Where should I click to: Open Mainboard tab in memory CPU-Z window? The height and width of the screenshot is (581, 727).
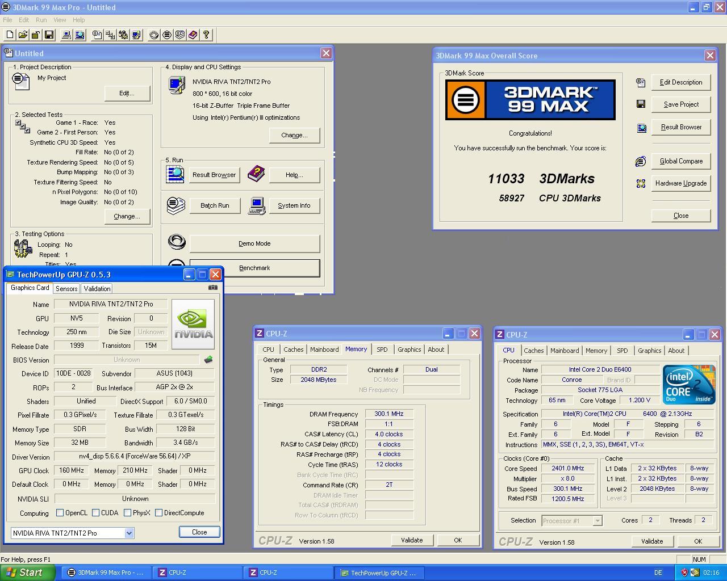coord(324,350)
